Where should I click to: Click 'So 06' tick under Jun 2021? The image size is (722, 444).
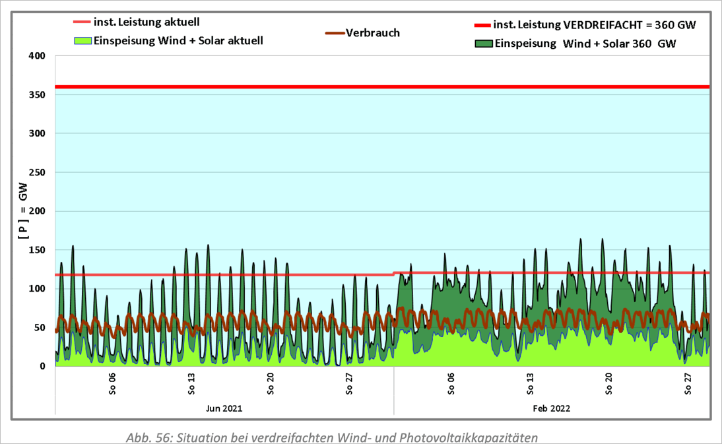point(112,384)
